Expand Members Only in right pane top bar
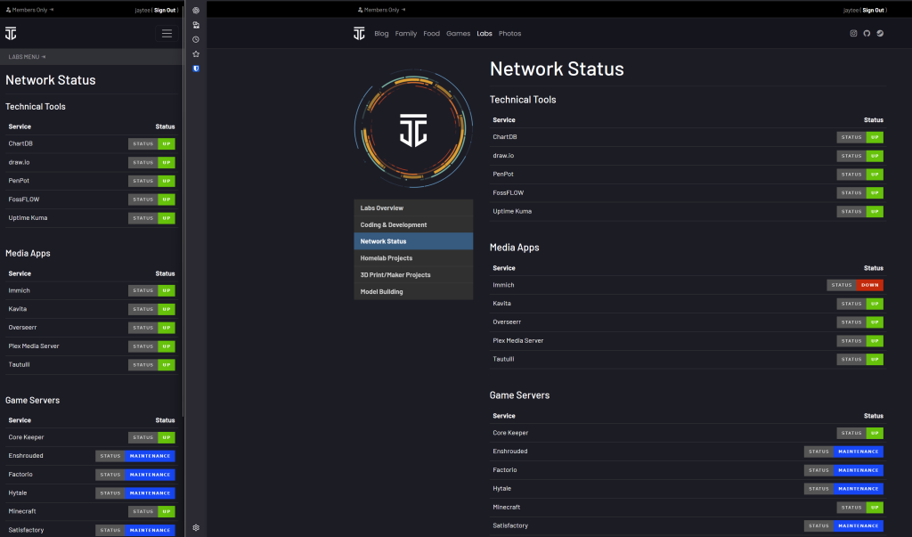Viewport: 912px width, 537px height. click(x=381, y=10)
